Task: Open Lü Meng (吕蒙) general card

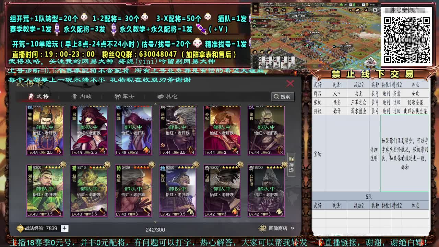Action: 89,130
